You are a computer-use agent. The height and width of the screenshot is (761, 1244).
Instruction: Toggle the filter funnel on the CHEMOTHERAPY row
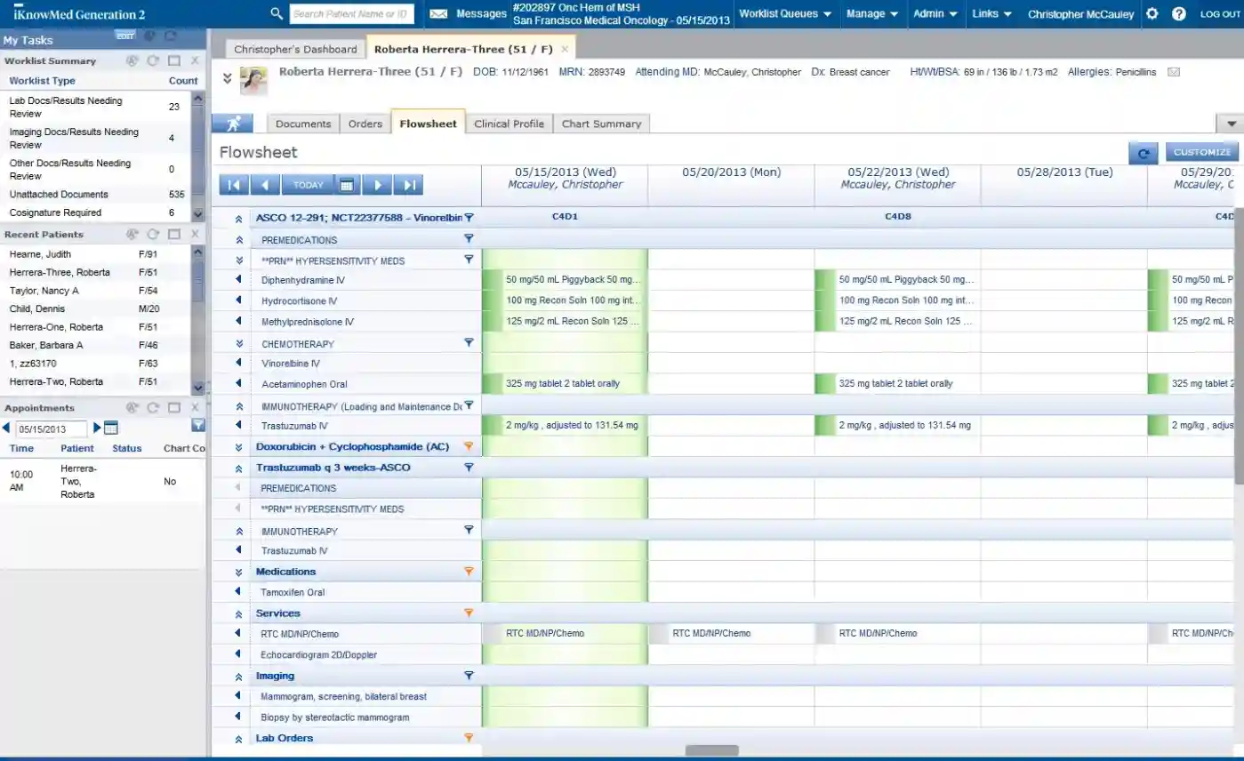(x=469, y=343)
